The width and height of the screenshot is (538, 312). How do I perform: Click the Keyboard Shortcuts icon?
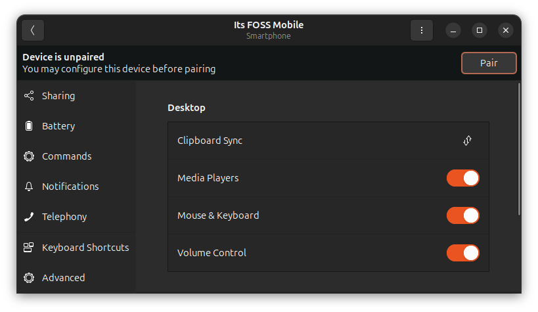pyautogui.click(x=29, y=248)
